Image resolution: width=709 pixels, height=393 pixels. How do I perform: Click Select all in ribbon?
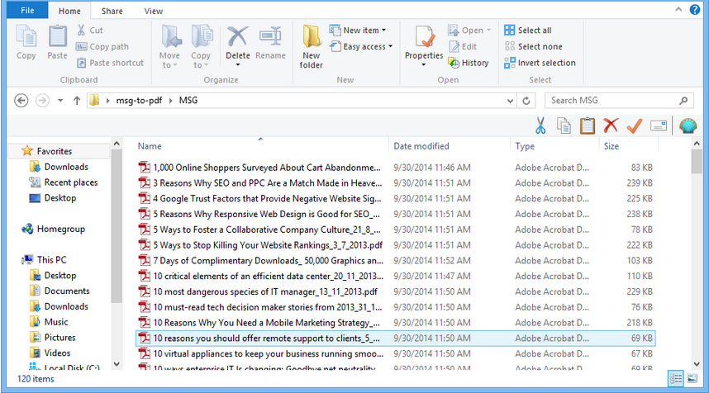(x=528, y=31)
